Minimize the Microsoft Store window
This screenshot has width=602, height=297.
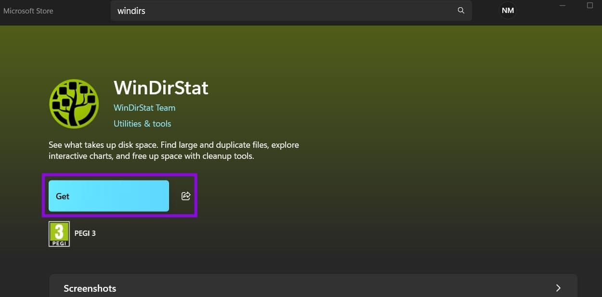pyautogui.click(x=563, y=5)
